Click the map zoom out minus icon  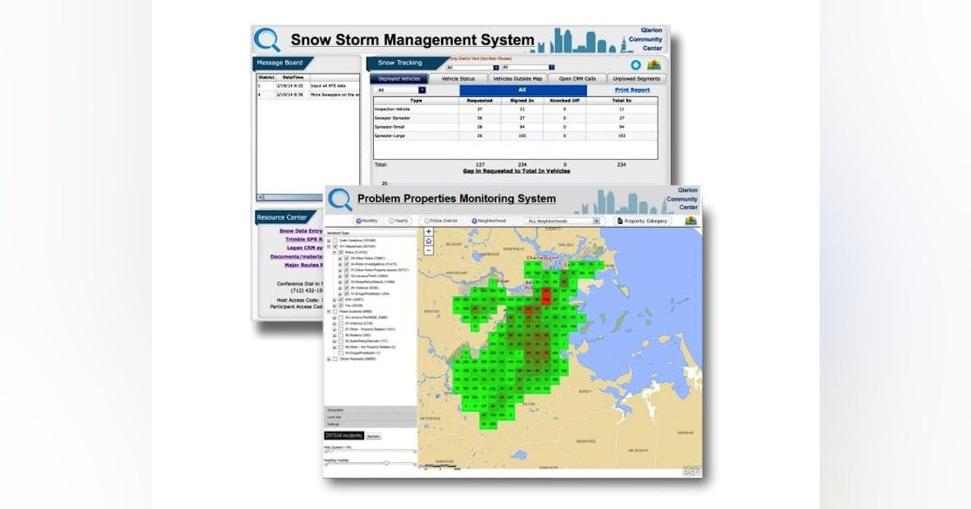[426, 250]
